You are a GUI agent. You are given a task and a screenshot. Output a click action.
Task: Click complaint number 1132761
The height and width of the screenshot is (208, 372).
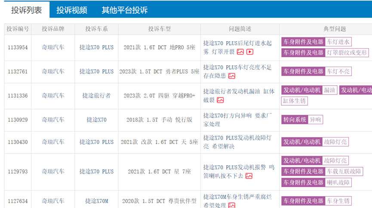click(18, 72)
